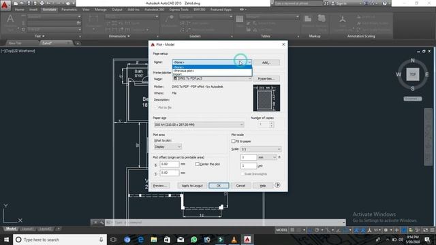The width and height of the screenshot is (436, 245).
Task: Open the plot Scale dropdown
Action: (x=261, y=149)
